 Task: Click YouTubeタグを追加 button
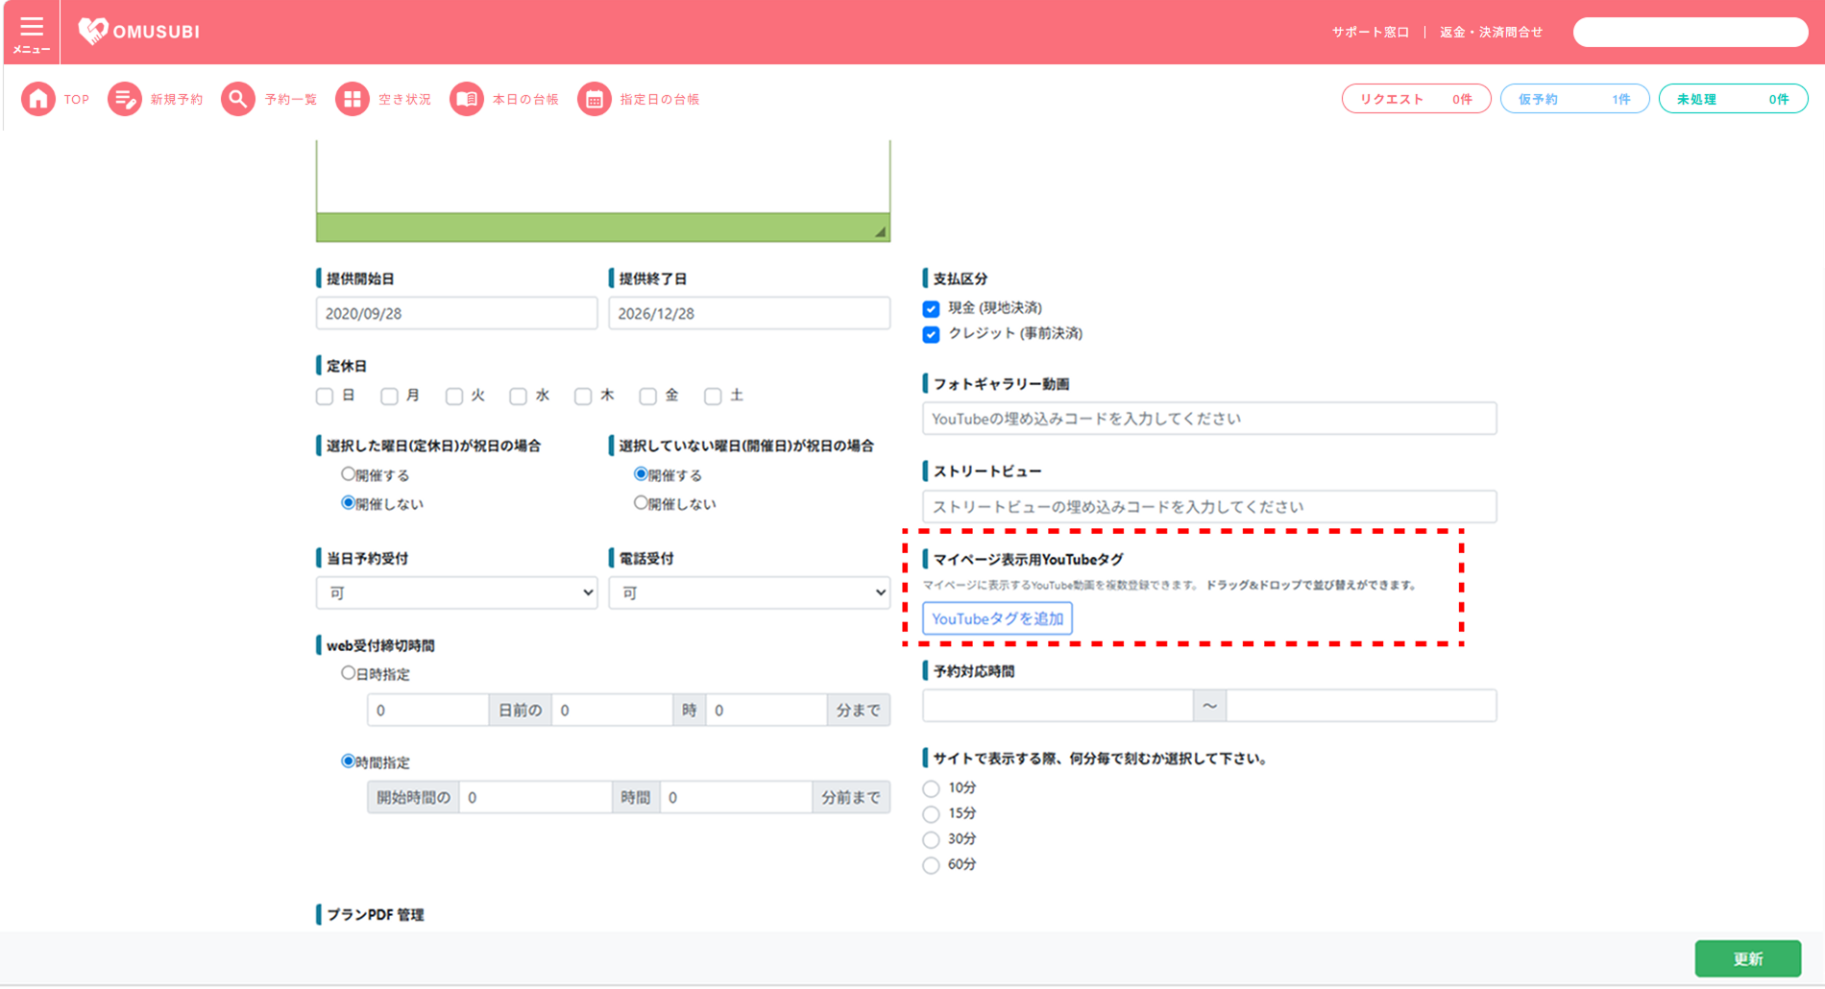tap(997, 618)
